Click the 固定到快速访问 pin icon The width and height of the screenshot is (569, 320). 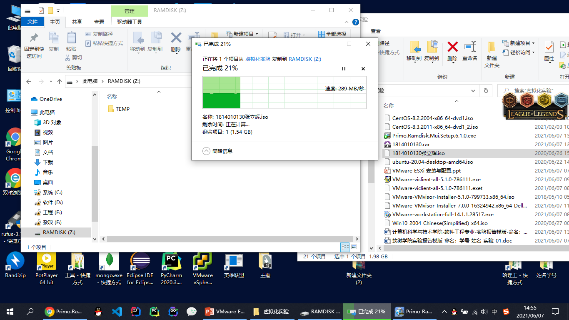point(34,38)
